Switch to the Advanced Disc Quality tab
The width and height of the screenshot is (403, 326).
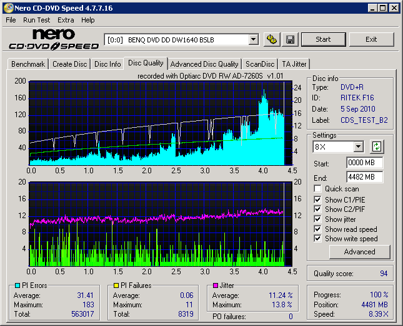(x=204, y=64)
